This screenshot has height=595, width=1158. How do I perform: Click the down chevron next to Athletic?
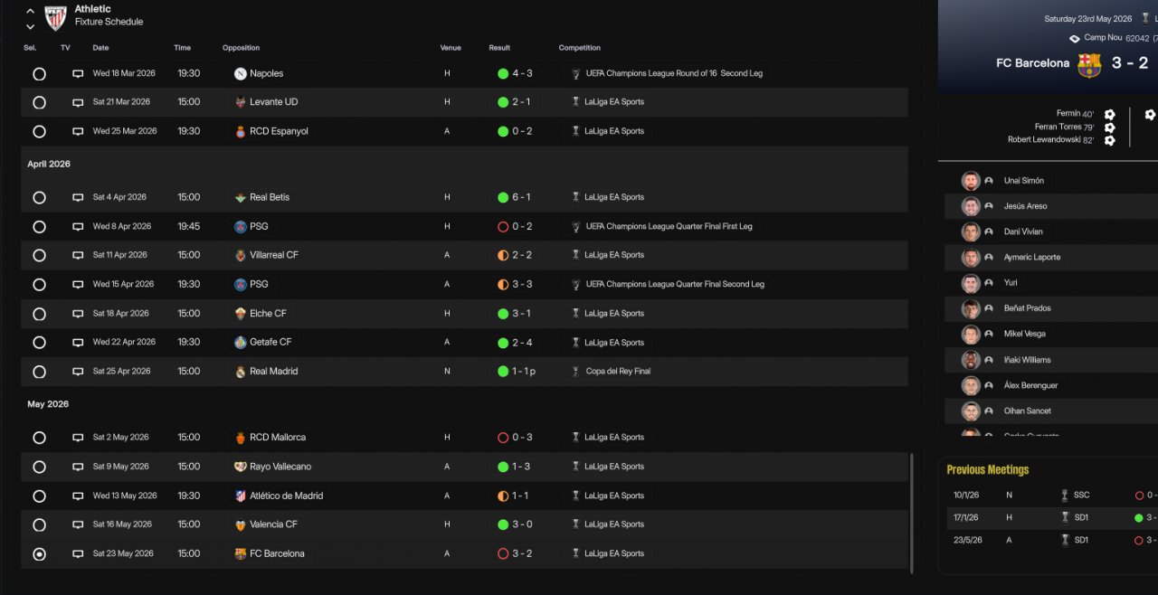click(30, 26)
